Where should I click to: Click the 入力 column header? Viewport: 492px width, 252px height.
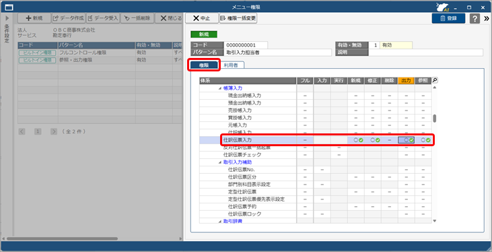click(x=322, y=81)
